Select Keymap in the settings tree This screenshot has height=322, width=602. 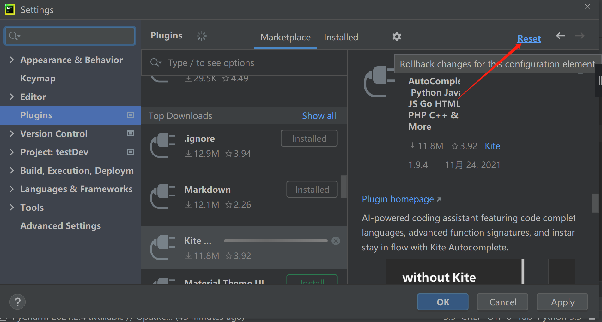[38, 78]
